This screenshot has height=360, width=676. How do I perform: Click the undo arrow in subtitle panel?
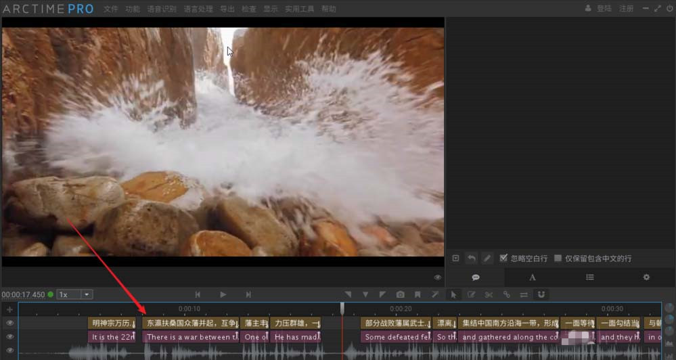(x=472, y=258)
